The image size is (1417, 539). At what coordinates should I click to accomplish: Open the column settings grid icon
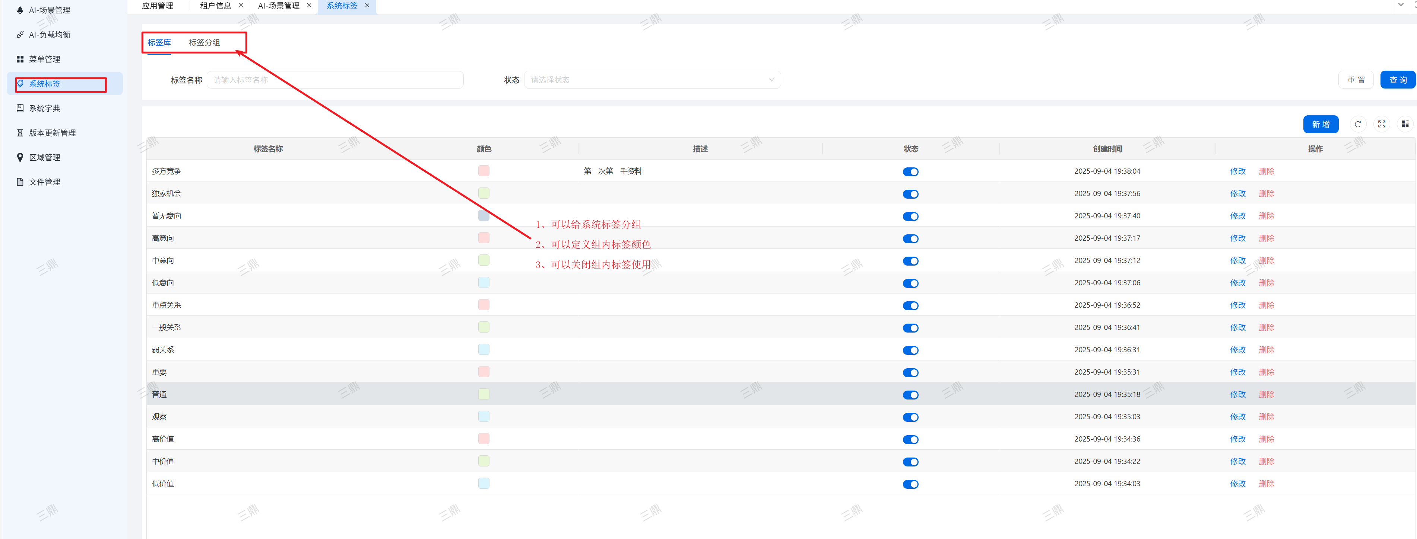[x=1404, y=124]
